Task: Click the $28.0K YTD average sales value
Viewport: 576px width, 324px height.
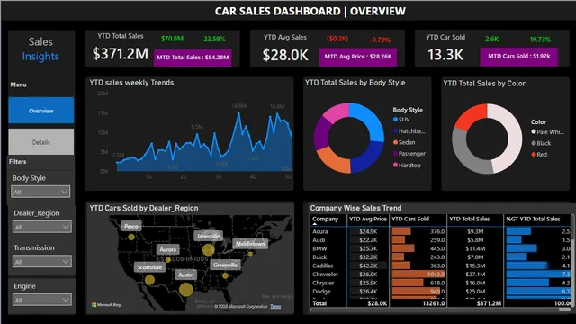Action: (x=285, y=55)
